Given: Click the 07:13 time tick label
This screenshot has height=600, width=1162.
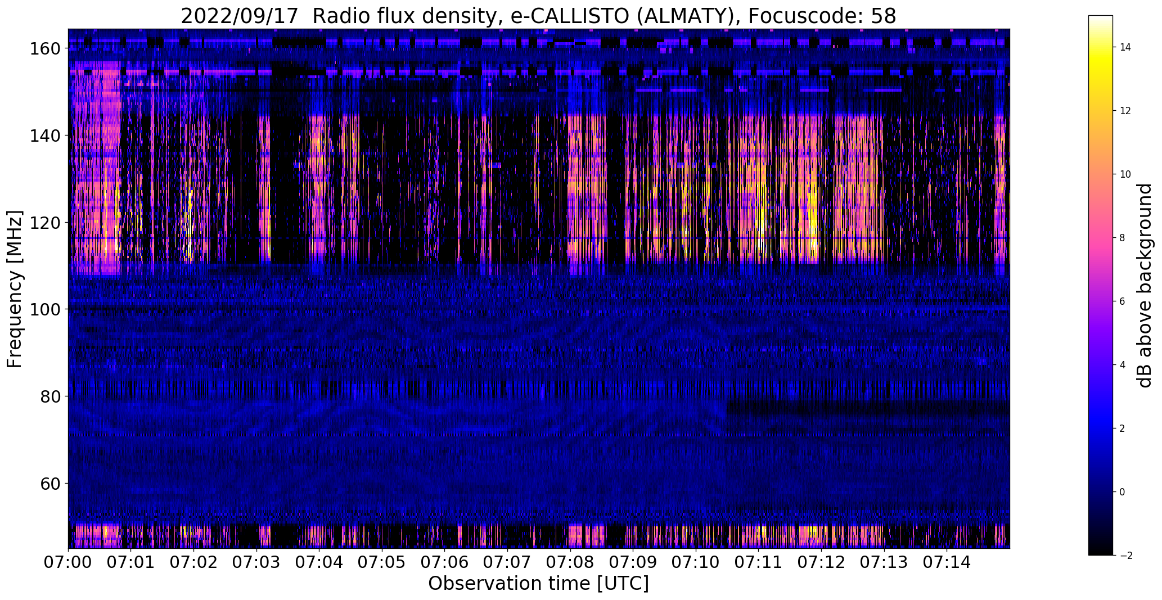Looking at the screenshot, I should (x=884, y=562).
